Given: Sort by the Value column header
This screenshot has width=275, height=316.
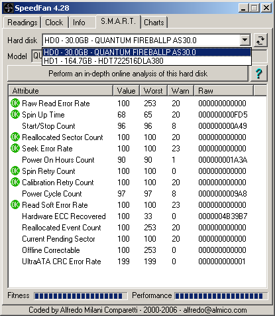Looking at the screenshot, I should (x=127, y=91).
